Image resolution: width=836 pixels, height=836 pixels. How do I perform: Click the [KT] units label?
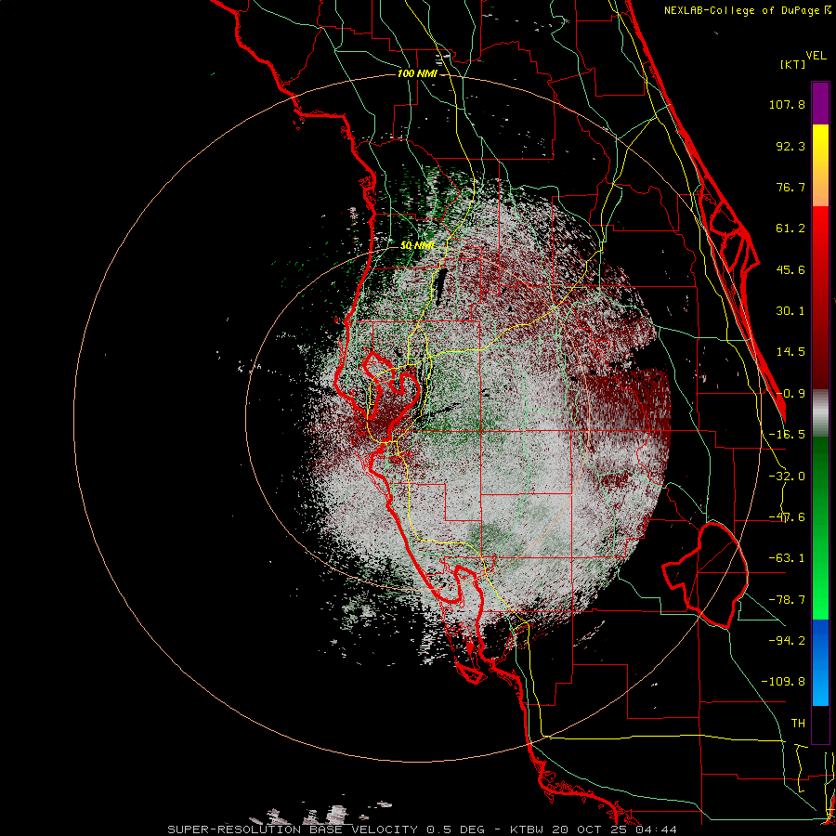tap(793, 64)
